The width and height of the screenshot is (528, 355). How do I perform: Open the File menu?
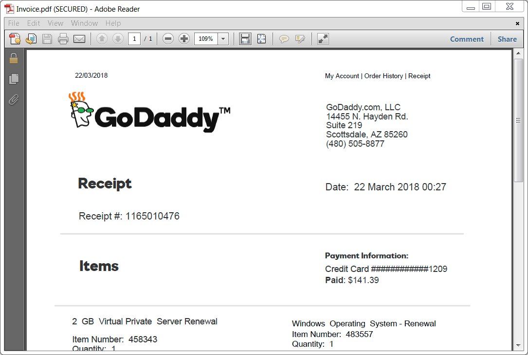pyautogui.click(x=14, y=23)
